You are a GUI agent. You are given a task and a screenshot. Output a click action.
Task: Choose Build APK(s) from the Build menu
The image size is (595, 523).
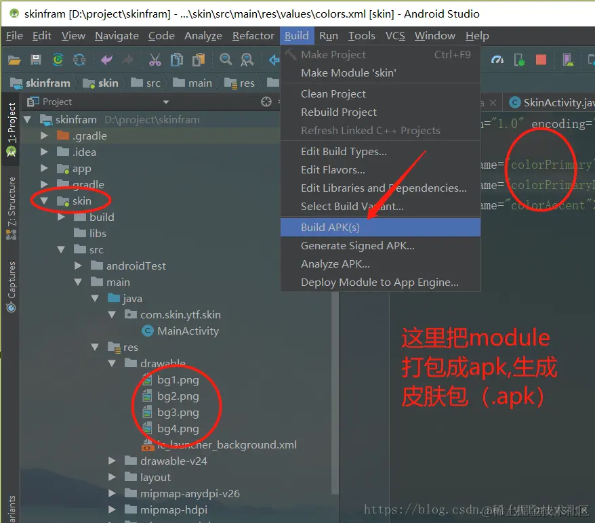click(330, 227)
